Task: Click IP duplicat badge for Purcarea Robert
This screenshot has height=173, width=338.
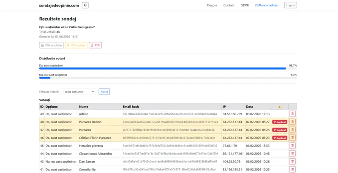Action: pyautogui.click(x=280, y=122)
